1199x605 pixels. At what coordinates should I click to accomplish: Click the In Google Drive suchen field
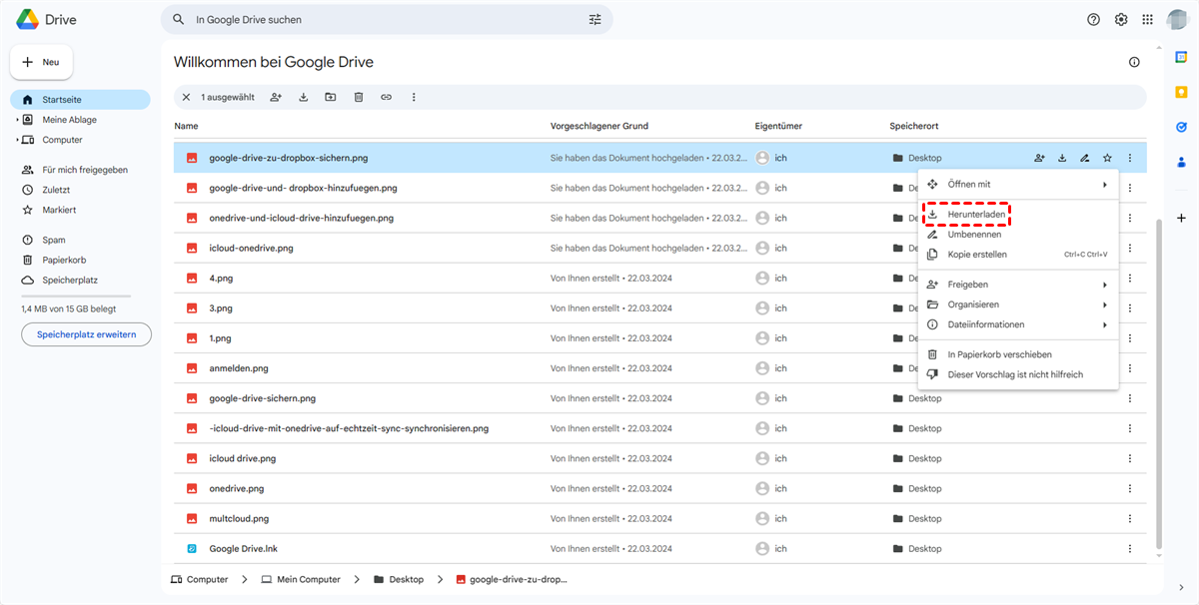point(385,19)
